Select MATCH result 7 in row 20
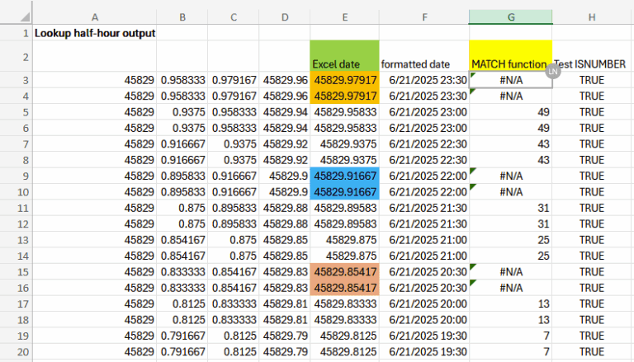 tap(511, 351)
